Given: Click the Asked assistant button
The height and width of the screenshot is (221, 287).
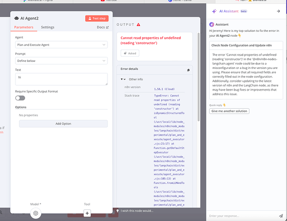Looking at the screenshot, I should (x=130, y=53).
